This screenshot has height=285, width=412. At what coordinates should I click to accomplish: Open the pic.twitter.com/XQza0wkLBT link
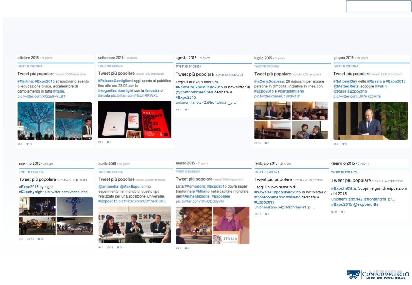click(x=41, y=96)
